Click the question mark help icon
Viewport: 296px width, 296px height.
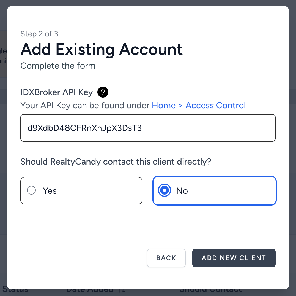(x=103, y=92)
